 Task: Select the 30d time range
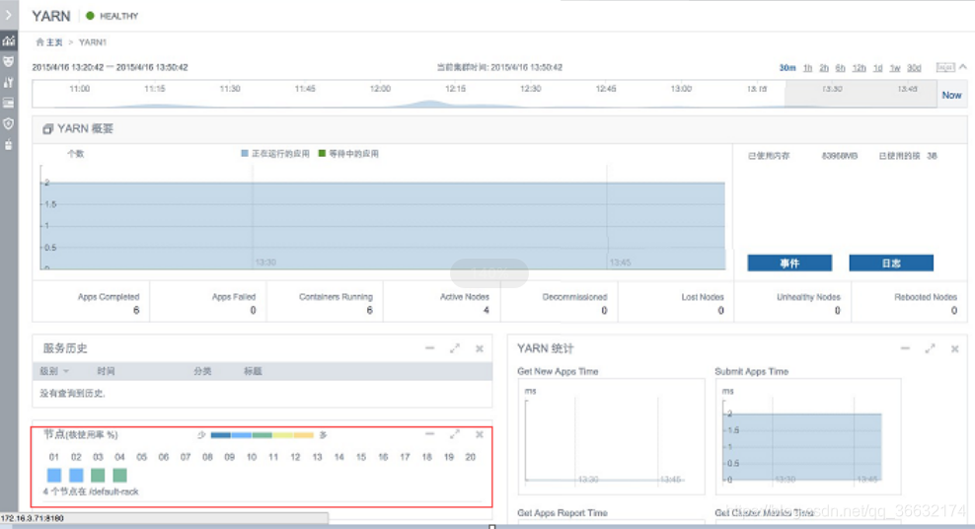[x=914, y=68]
